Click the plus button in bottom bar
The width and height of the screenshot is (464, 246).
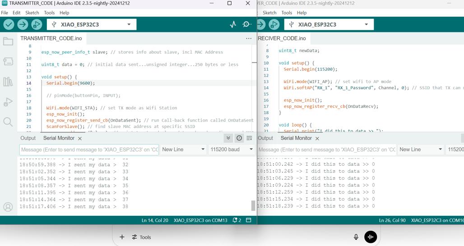122,237
